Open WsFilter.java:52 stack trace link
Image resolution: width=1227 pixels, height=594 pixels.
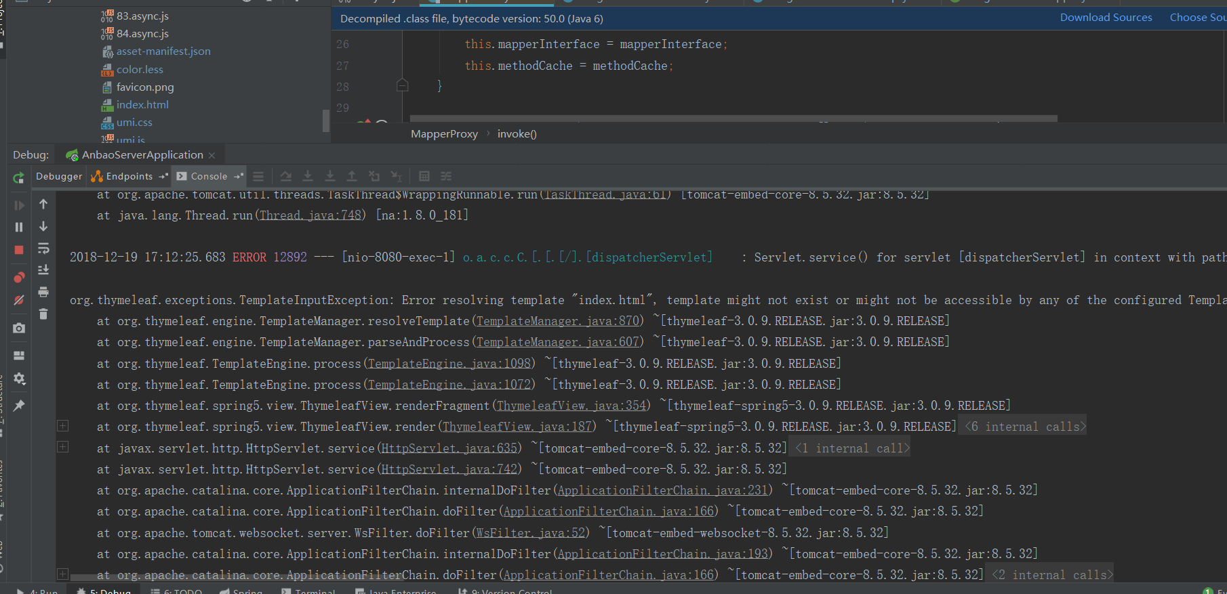[531, 533]
